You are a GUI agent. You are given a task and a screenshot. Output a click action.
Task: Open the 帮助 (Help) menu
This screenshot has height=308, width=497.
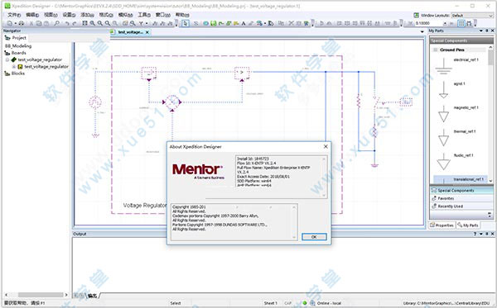point(182,15)
